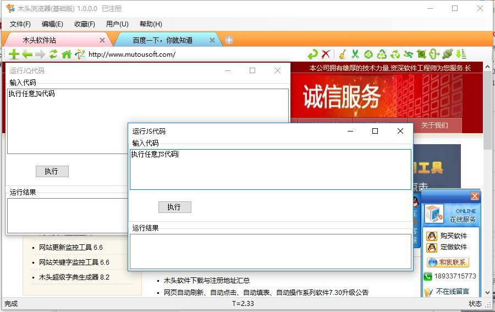This screenshot has height=312, width=495.
Task: Switch to the 百度一下，你就知道 tab
Action: pyautogui.click(x=162, y=40)
